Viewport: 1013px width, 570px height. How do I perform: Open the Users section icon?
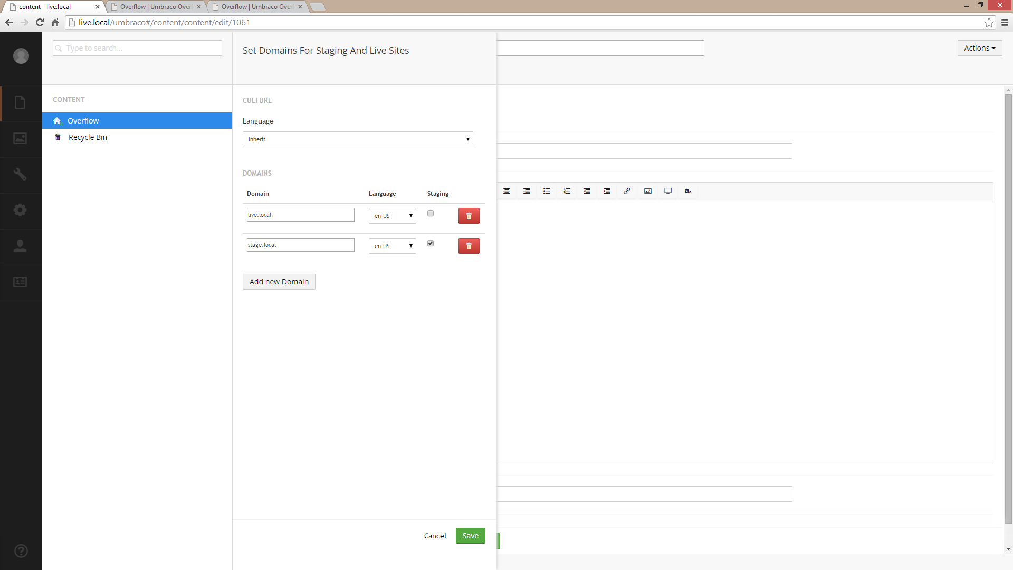click(20, 246)
